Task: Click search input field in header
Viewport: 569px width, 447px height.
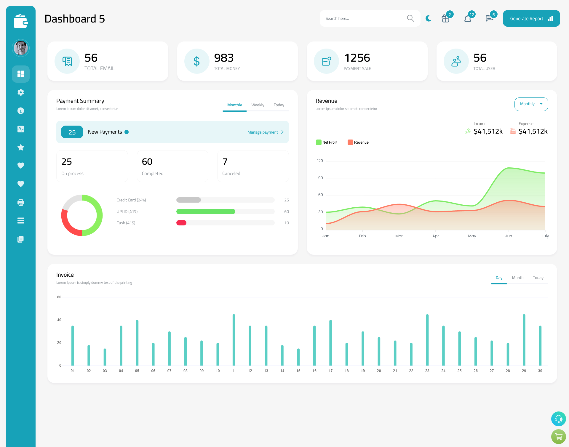Action: pyautogui.click(x=365, y=18)
